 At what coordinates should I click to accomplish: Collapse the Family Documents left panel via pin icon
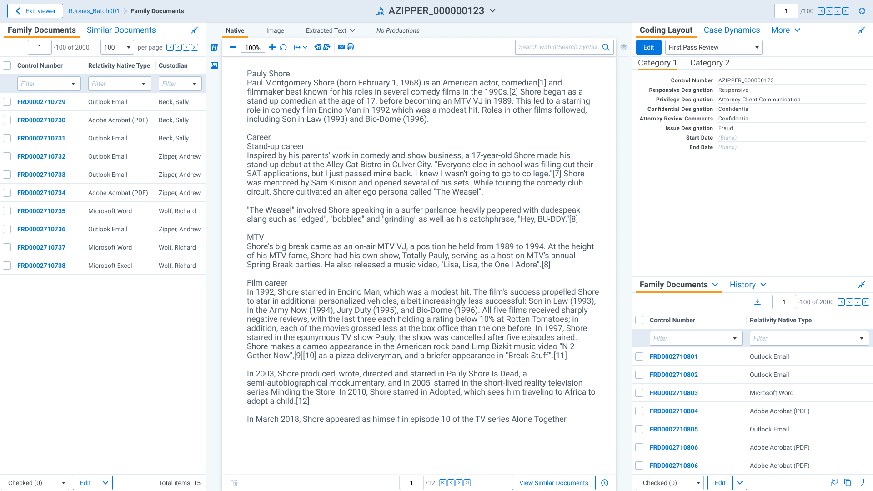point(195,30)
